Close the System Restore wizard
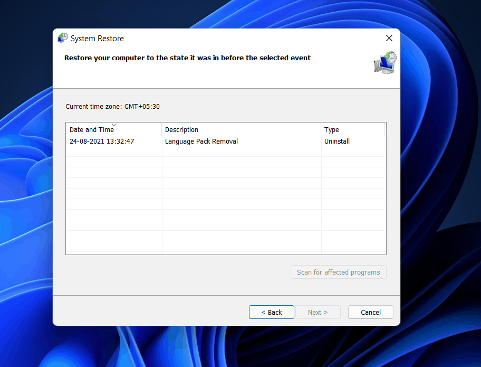Viewport: 481px width, 367px height. click(389, 38)
